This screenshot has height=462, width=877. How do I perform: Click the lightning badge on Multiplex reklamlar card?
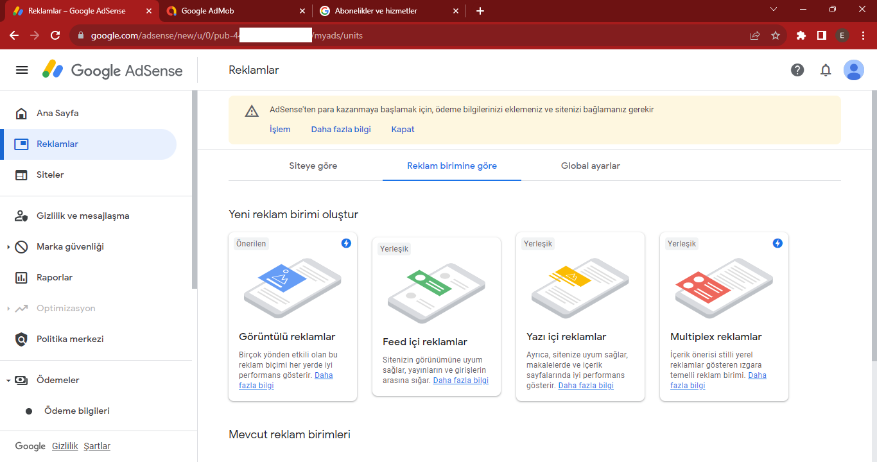[777, 243]
